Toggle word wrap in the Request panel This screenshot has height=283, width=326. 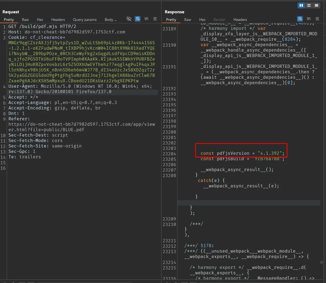138,19
